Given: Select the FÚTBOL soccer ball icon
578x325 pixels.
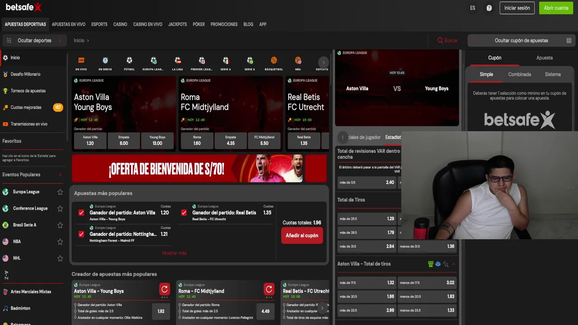Looking at the screenshot, I should pos(129,60).
